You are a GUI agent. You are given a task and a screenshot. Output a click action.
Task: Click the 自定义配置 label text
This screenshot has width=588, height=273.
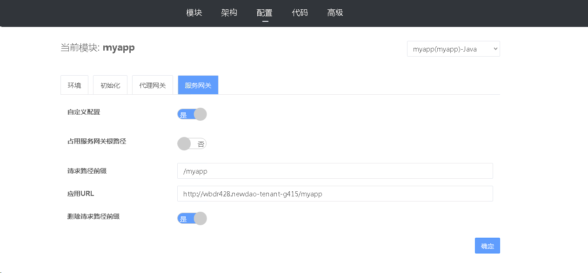pos(84,112)
